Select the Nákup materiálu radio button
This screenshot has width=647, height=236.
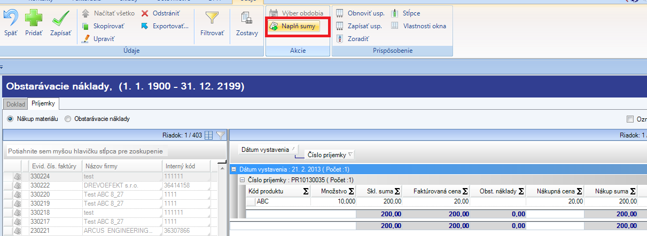tap(10, 119)
